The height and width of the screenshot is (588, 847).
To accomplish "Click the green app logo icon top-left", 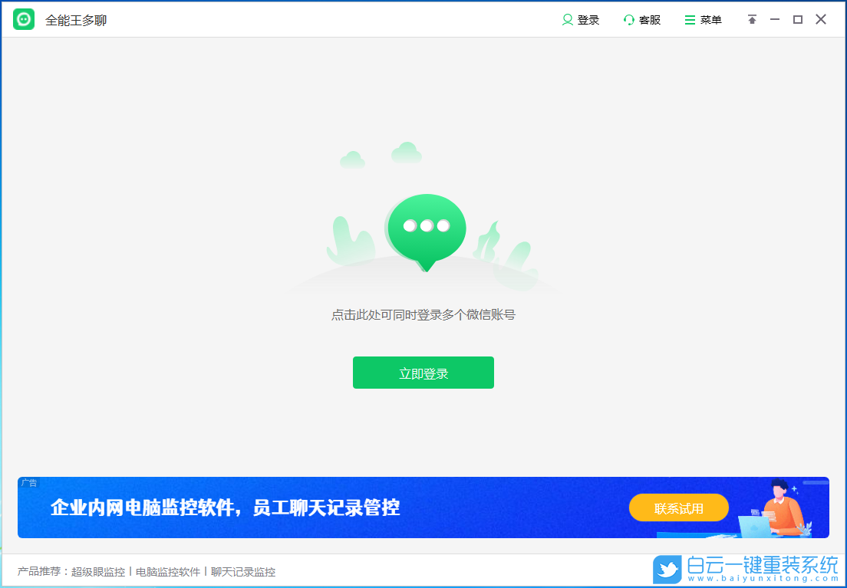I will coord(23,19).
